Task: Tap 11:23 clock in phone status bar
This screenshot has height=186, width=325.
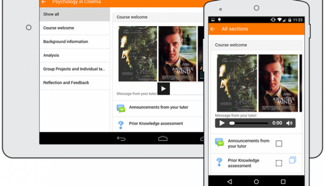Action: (298, 20)
